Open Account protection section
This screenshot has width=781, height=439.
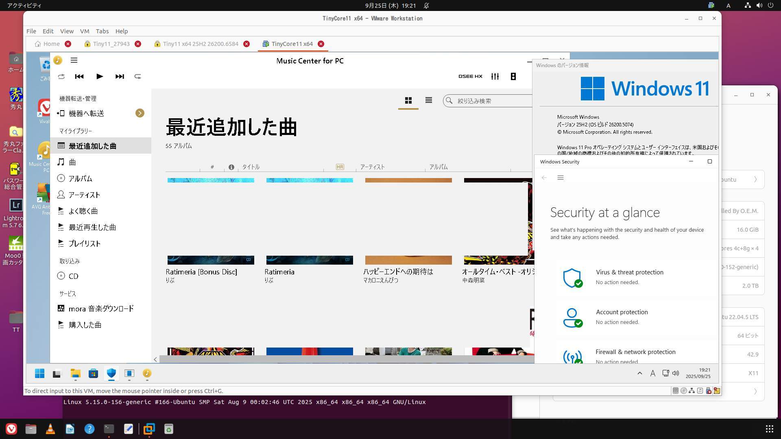(x=622, y=312)
